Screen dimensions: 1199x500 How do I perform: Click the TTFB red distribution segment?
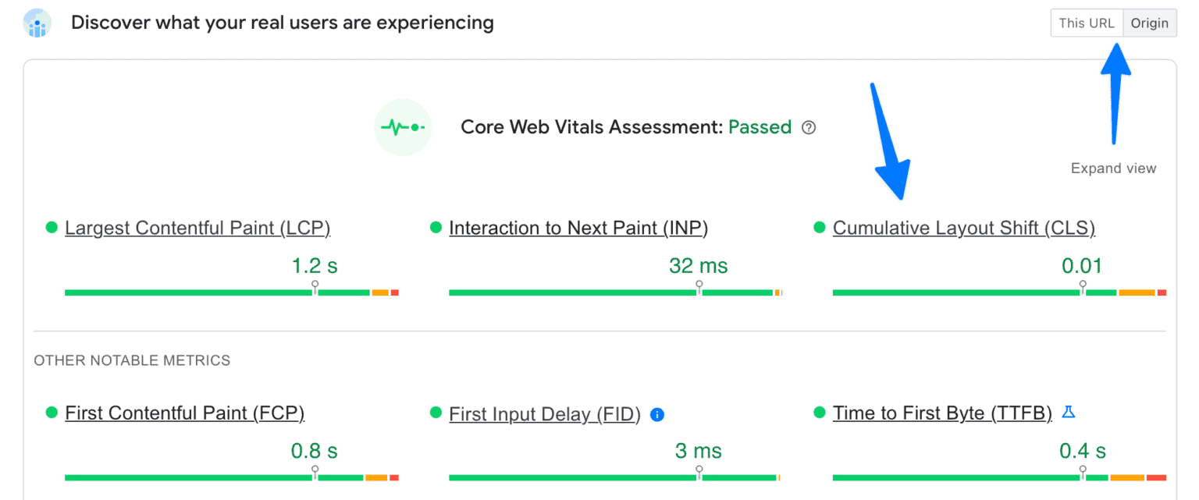coord(1156,477)
